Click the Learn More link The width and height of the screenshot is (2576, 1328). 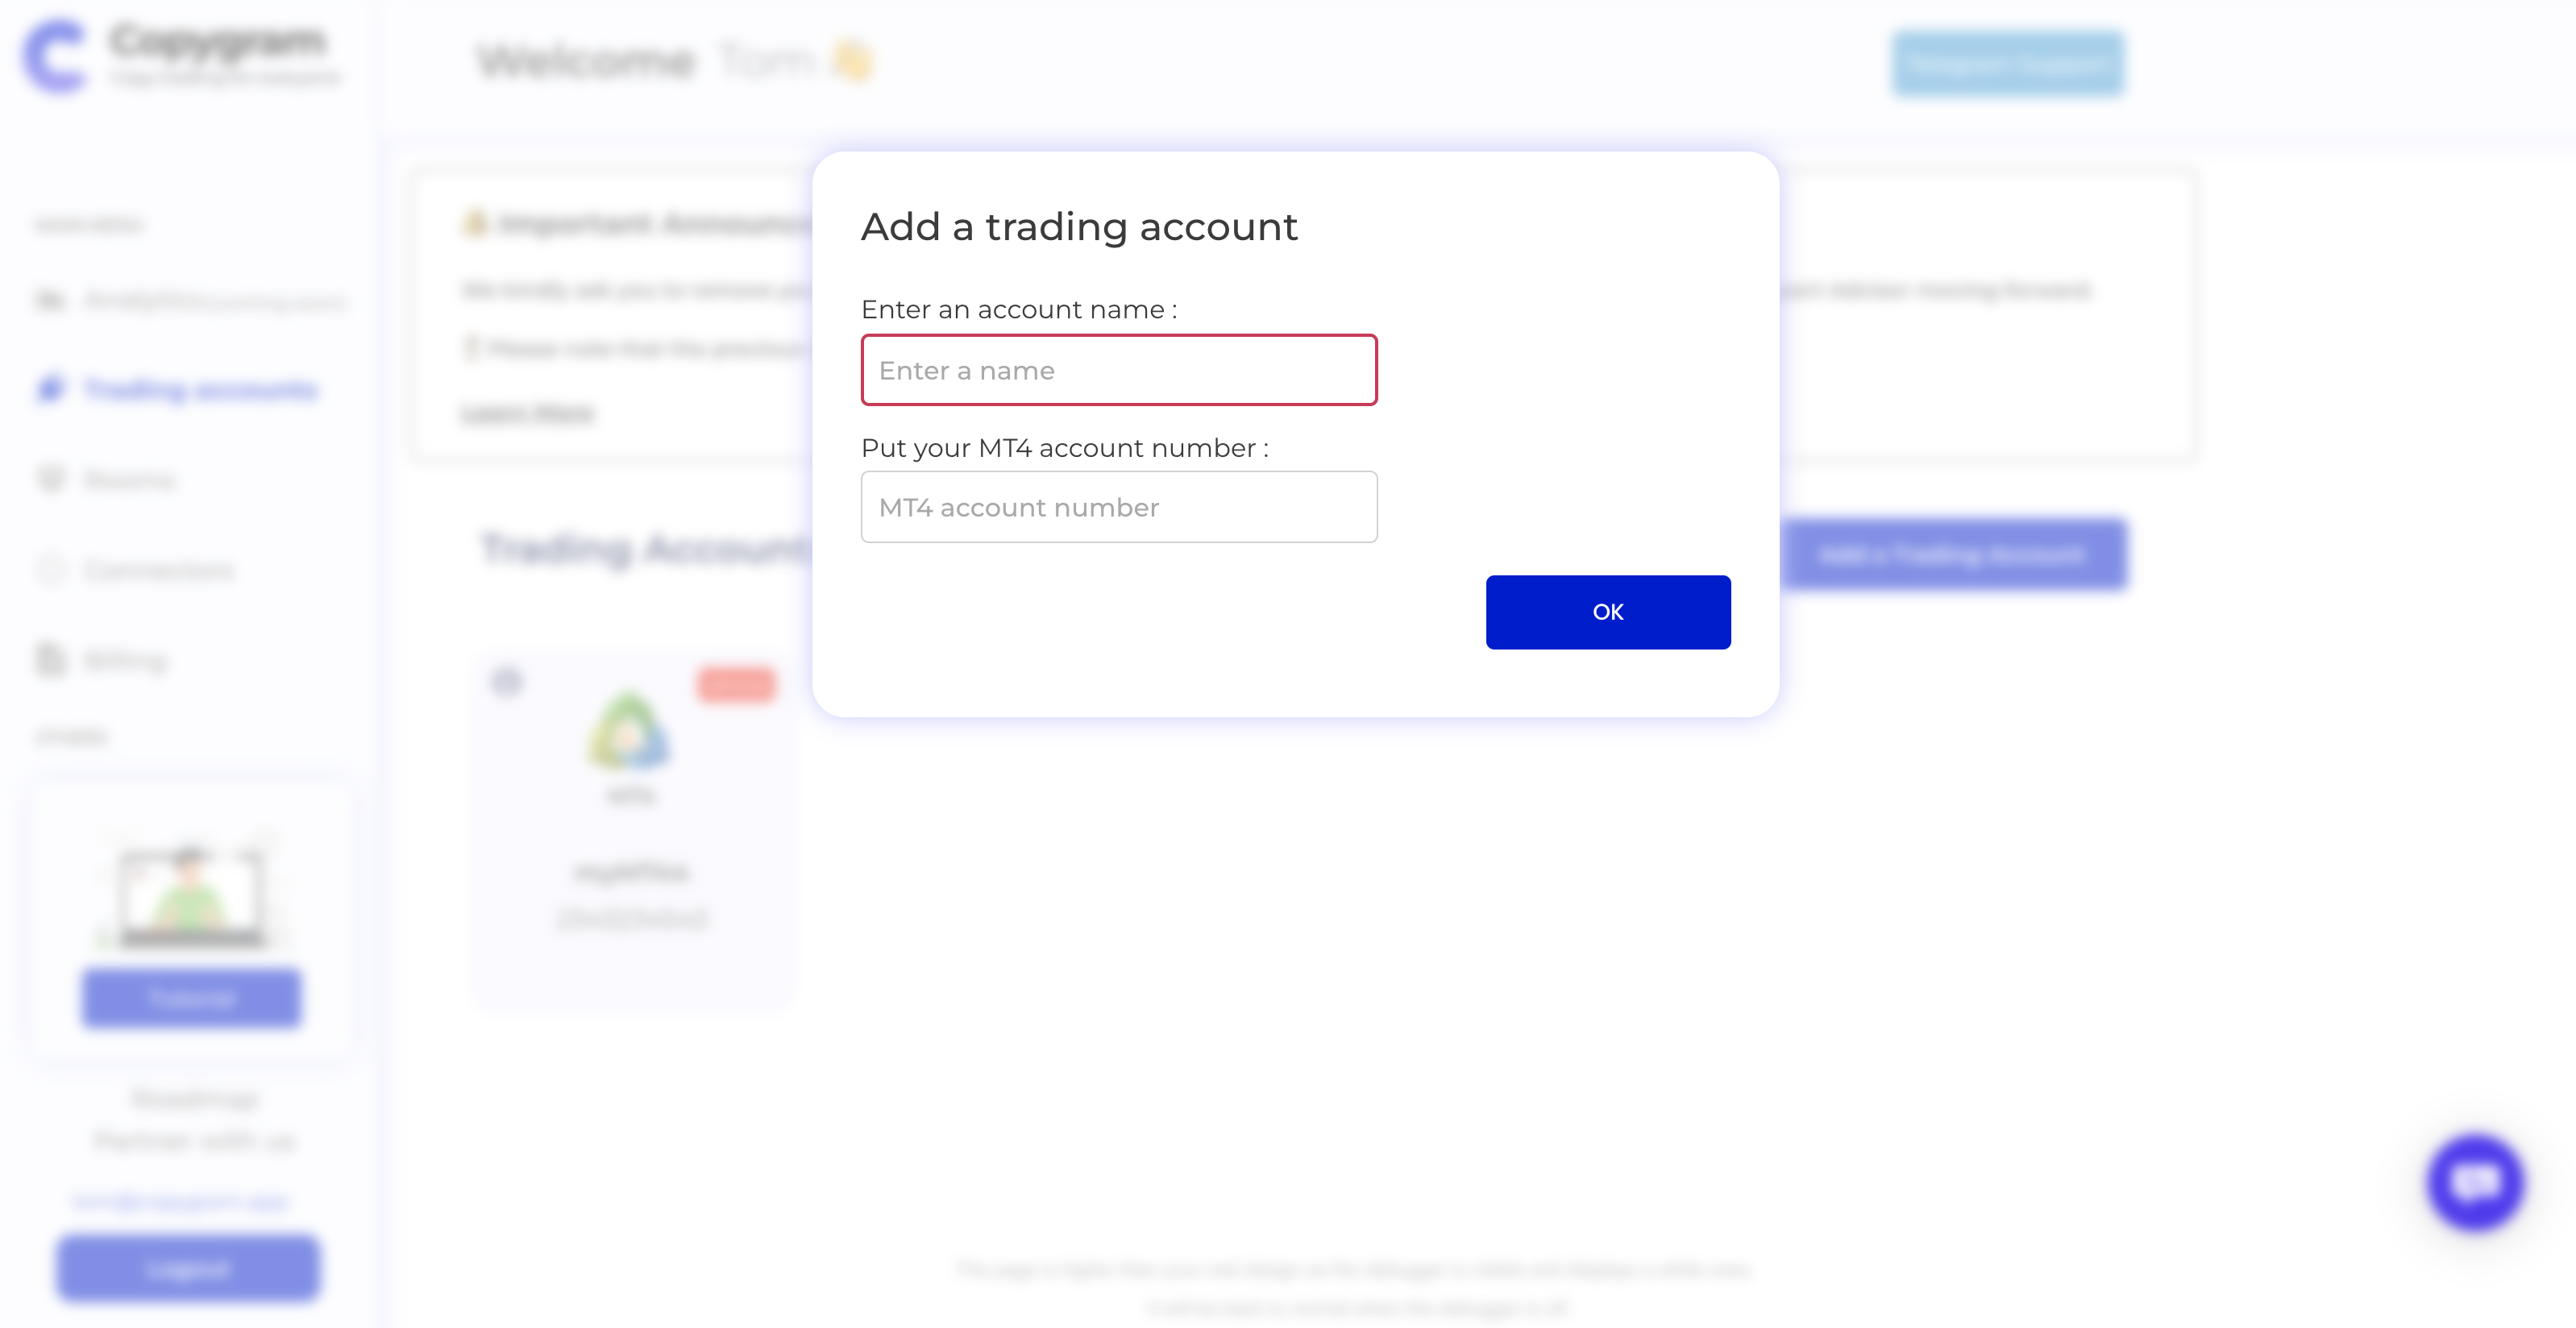click(x=526, y=413)
